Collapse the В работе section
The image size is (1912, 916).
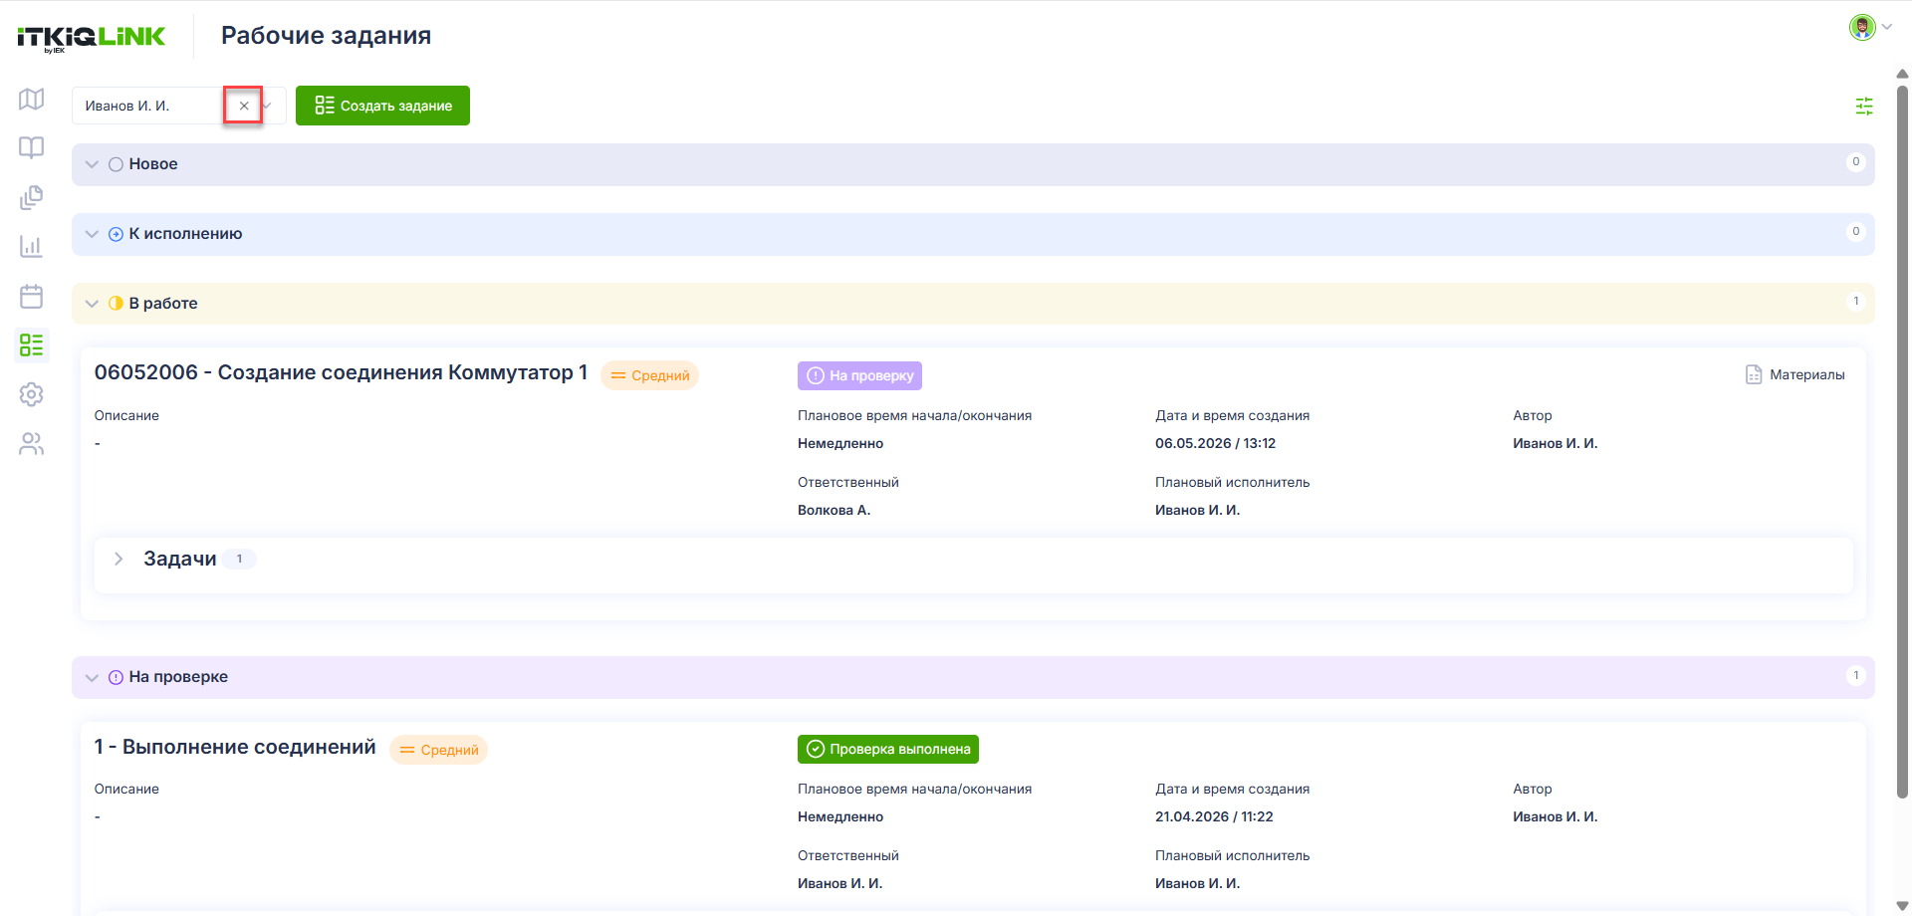tap(92, 304)
